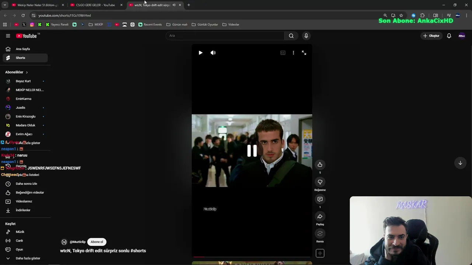This screenshot has width=472, height=265.
Task: Toggle mute on the short's volume icon
Action: tap(213, 53)
